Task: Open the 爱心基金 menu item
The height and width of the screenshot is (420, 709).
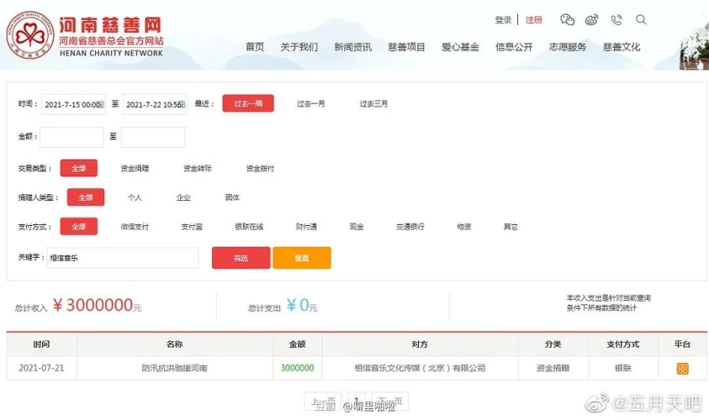Action: (x=460, y=47)
